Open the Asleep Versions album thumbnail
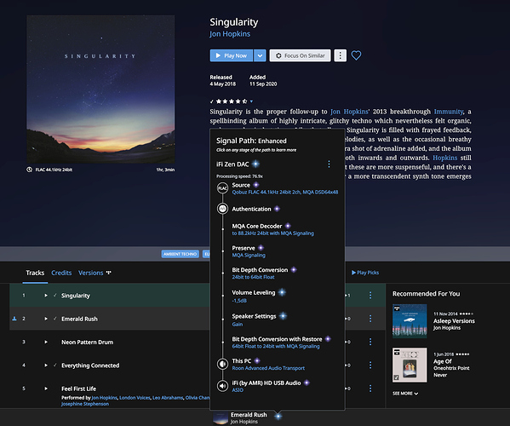This screenshot has height=426, width=510. [410, 321]
